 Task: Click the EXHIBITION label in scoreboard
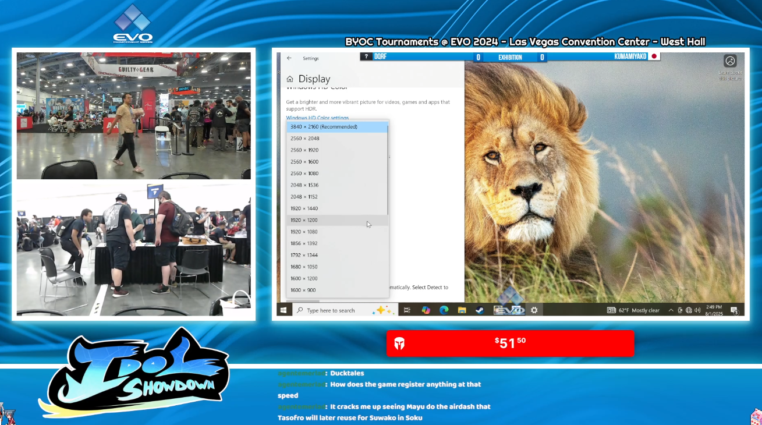point(510,57)
